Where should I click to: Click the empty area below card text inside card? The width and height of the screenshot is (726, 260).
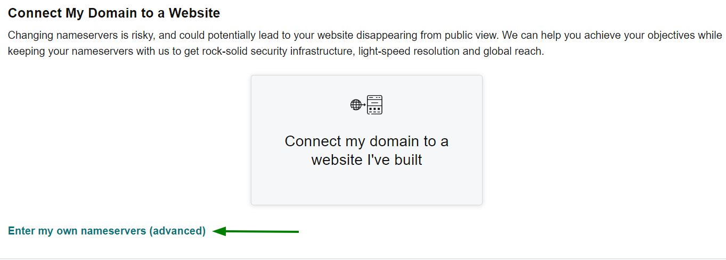[x=366, y=186]
